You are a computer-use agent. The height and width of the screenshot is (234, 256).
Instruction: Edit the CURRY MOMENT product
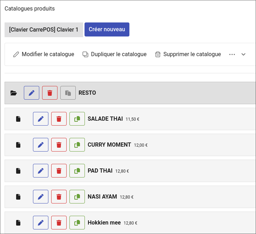coord(41,145)
